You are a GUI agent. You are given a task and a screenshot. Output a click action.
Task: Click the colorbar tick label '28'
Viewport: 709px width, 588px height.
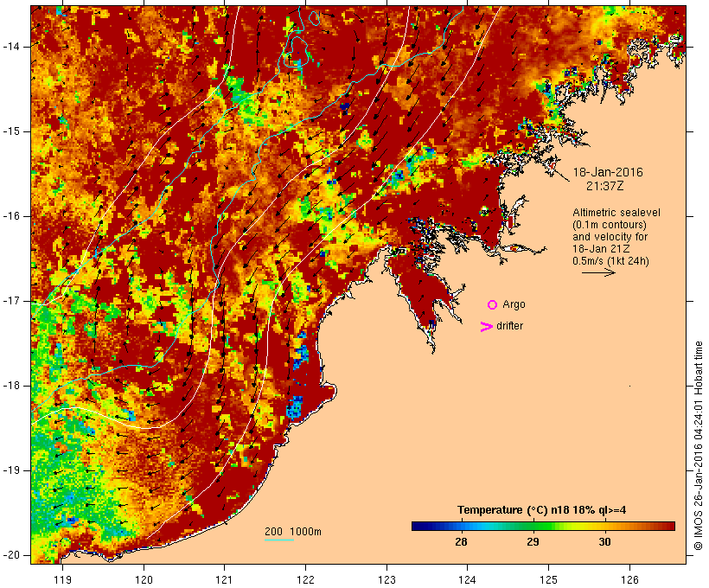click(x=461, y=542)
